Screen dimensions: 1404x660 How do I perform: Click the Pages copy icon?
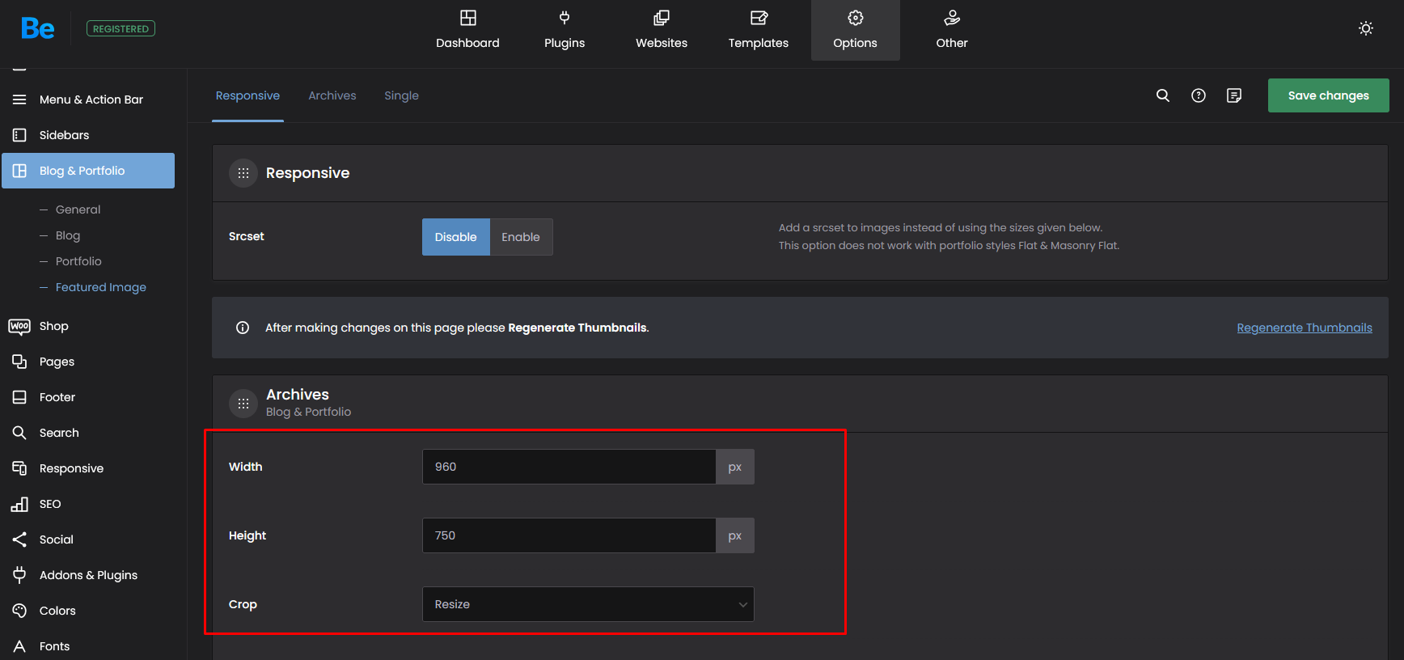point(19,362)
